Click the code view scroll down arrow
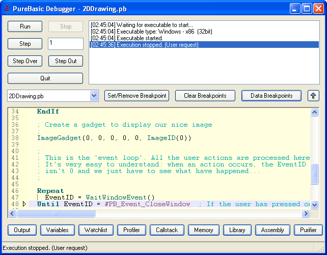Viewport: 327px width, 255px height. click(314, 205)
